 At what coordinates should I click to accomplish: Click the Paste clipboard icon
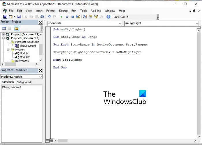(x=37, y=17)
